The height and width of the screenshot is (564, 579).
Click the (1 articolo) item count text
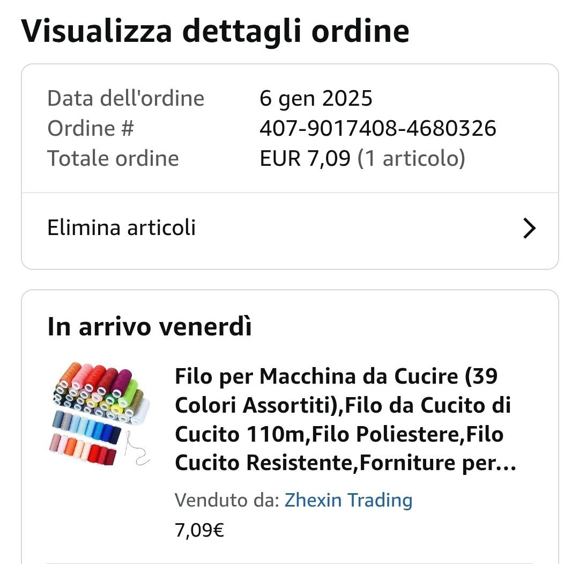[411, 158]
